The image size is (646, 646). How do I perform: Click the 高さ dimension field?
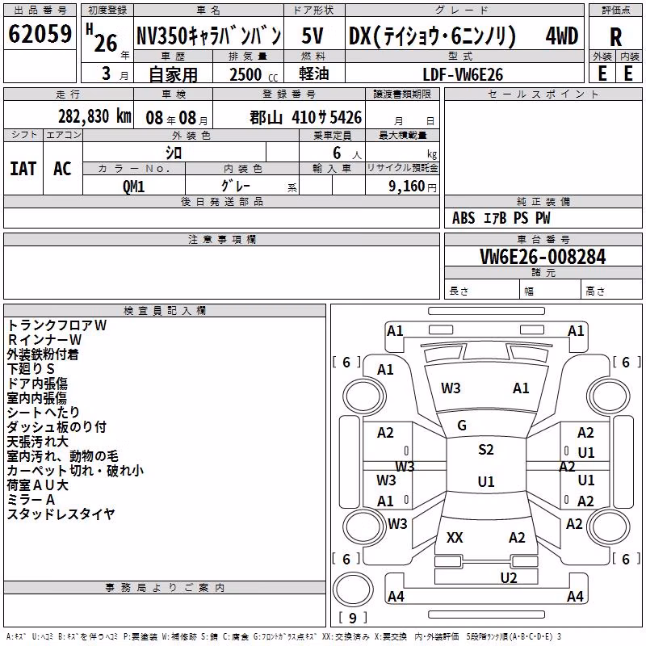(x=611, y=291)
